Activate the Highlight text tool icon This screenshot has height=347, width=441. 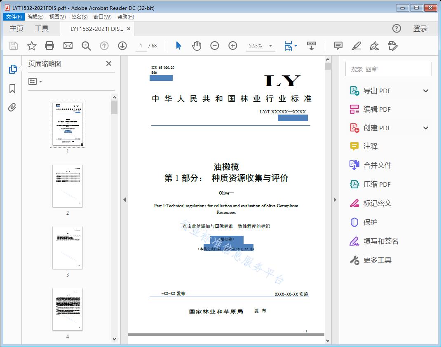click(x=357, y=46)
